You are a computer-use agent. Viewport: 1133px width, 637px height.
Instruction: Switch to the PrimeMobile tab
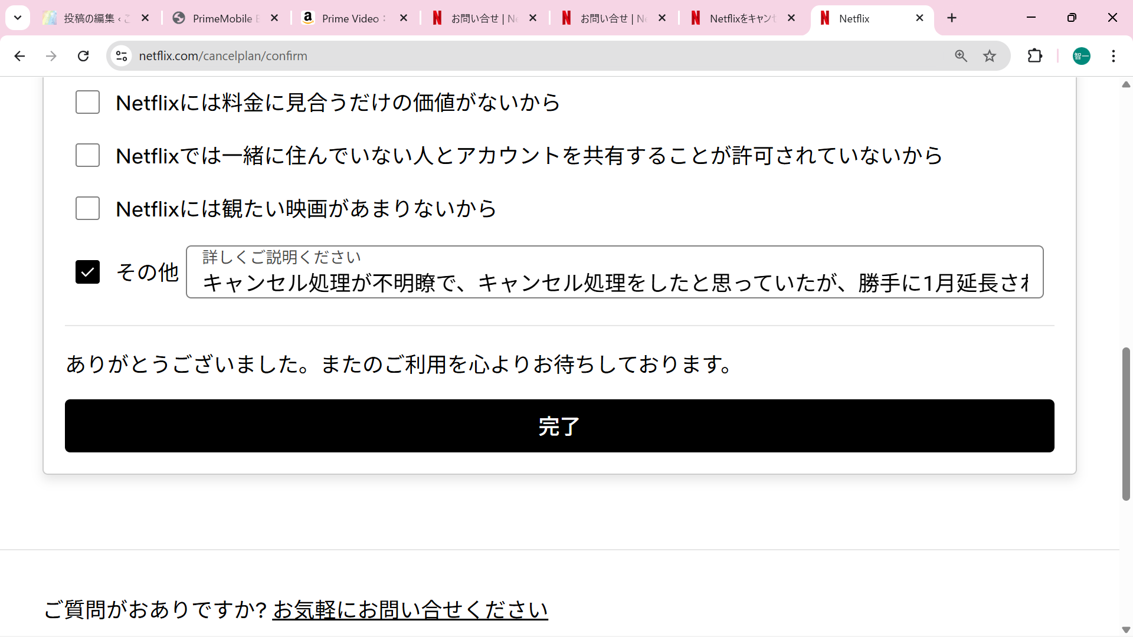pos(224,18)
